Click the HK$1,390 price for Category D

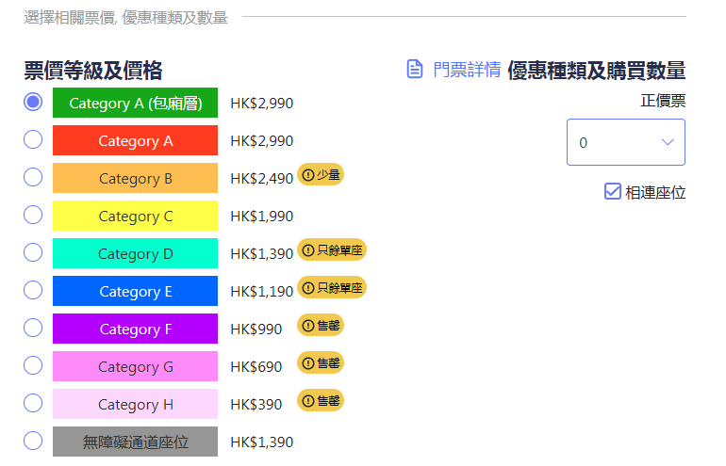[261, 254]
